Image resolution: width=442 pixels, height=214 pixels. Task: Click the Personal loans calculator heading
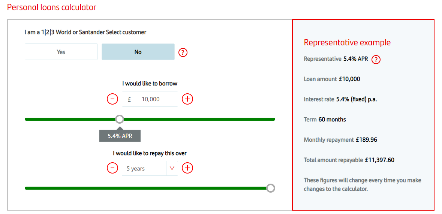tap(52, 7)
